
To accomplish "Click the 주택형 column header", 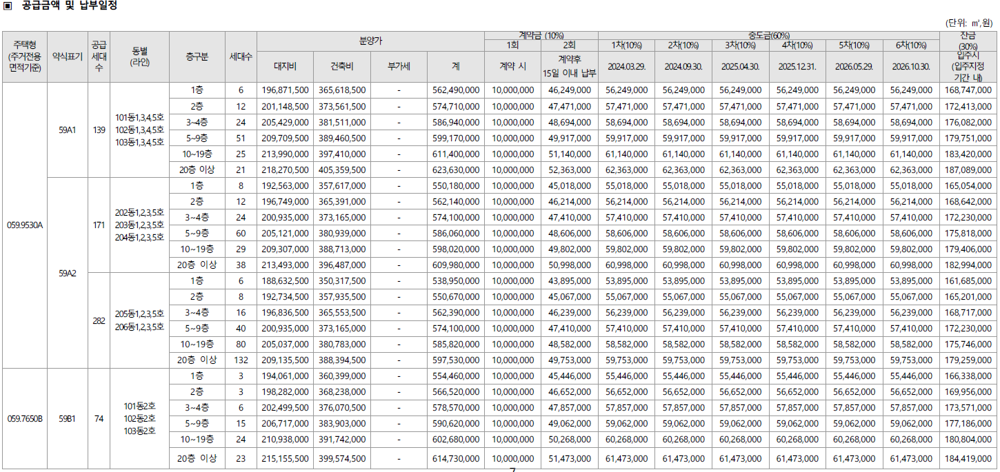I will click(25, 57).
